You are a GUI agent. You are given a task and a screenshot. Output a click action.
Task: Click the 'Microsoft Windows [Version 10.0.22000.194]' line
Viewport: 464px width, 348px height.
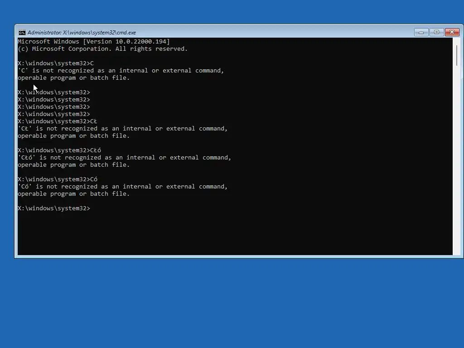[94, 41]
